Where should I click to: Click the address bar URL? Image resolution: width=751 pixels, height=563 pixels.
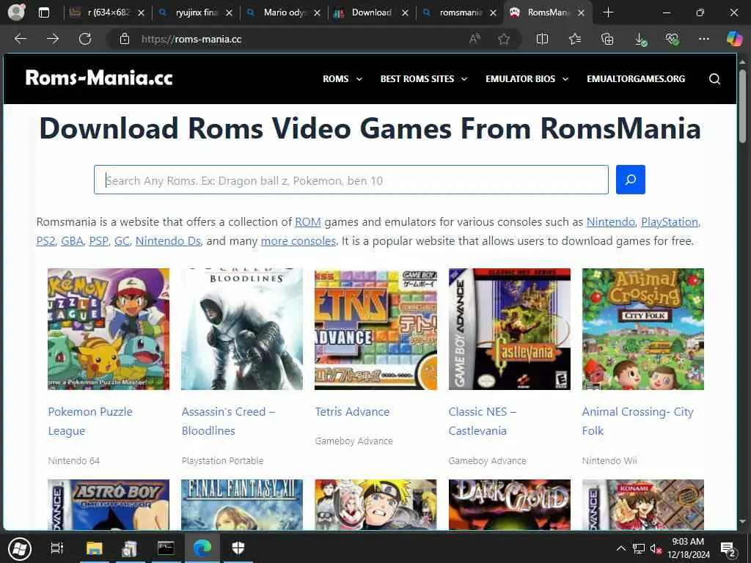191,40
